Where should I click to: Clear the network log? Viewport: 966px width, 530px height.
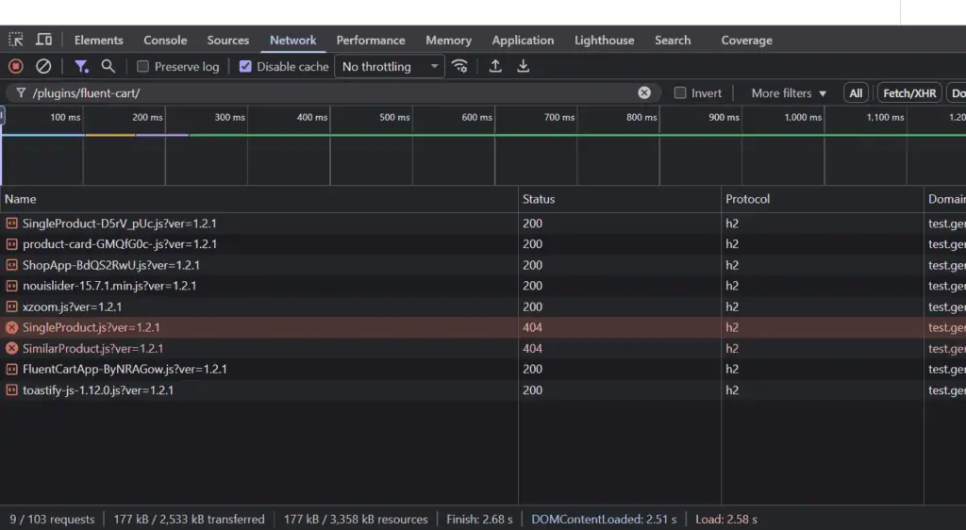(43, 66)
